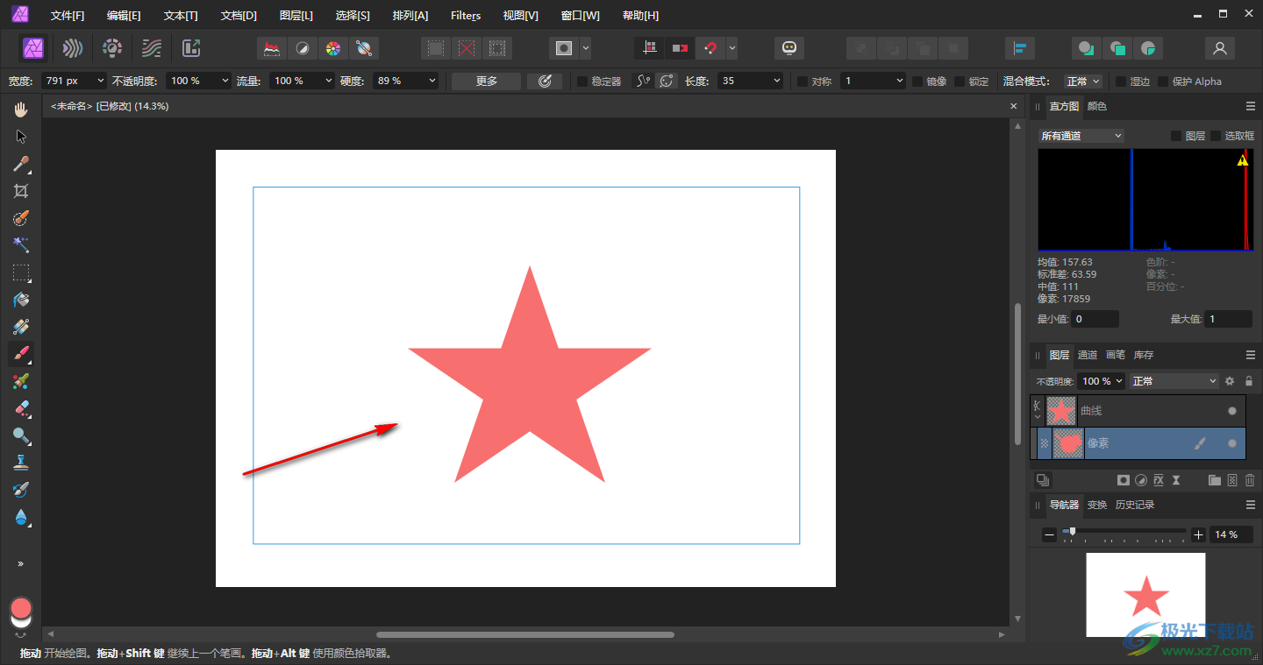Open the 混合模式 blend mode dropdown
This screenshot has height=665, width=1263.
[1084, 81]
